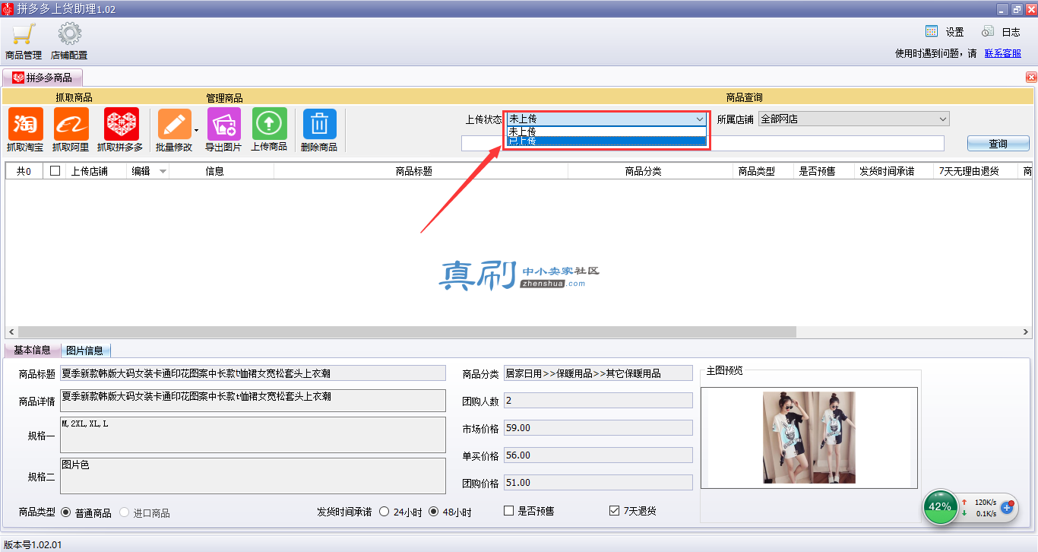
Task: Switch to the 基本信息 tab
Action: 32,351
